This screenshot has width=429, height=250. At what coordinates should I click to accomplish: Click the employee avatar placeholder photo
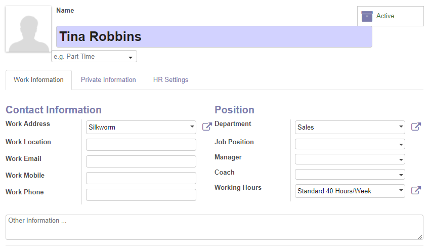pos(28,29)
